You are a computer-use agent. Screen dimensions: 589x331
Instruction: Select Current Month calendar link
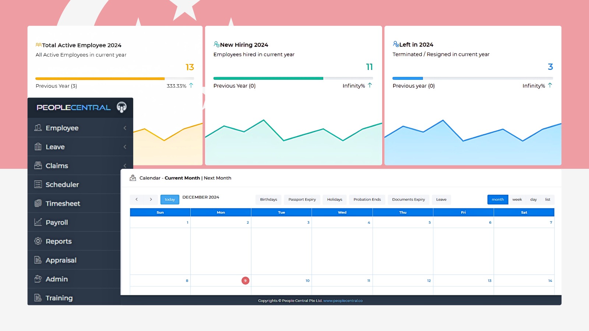tap(182, 178)
